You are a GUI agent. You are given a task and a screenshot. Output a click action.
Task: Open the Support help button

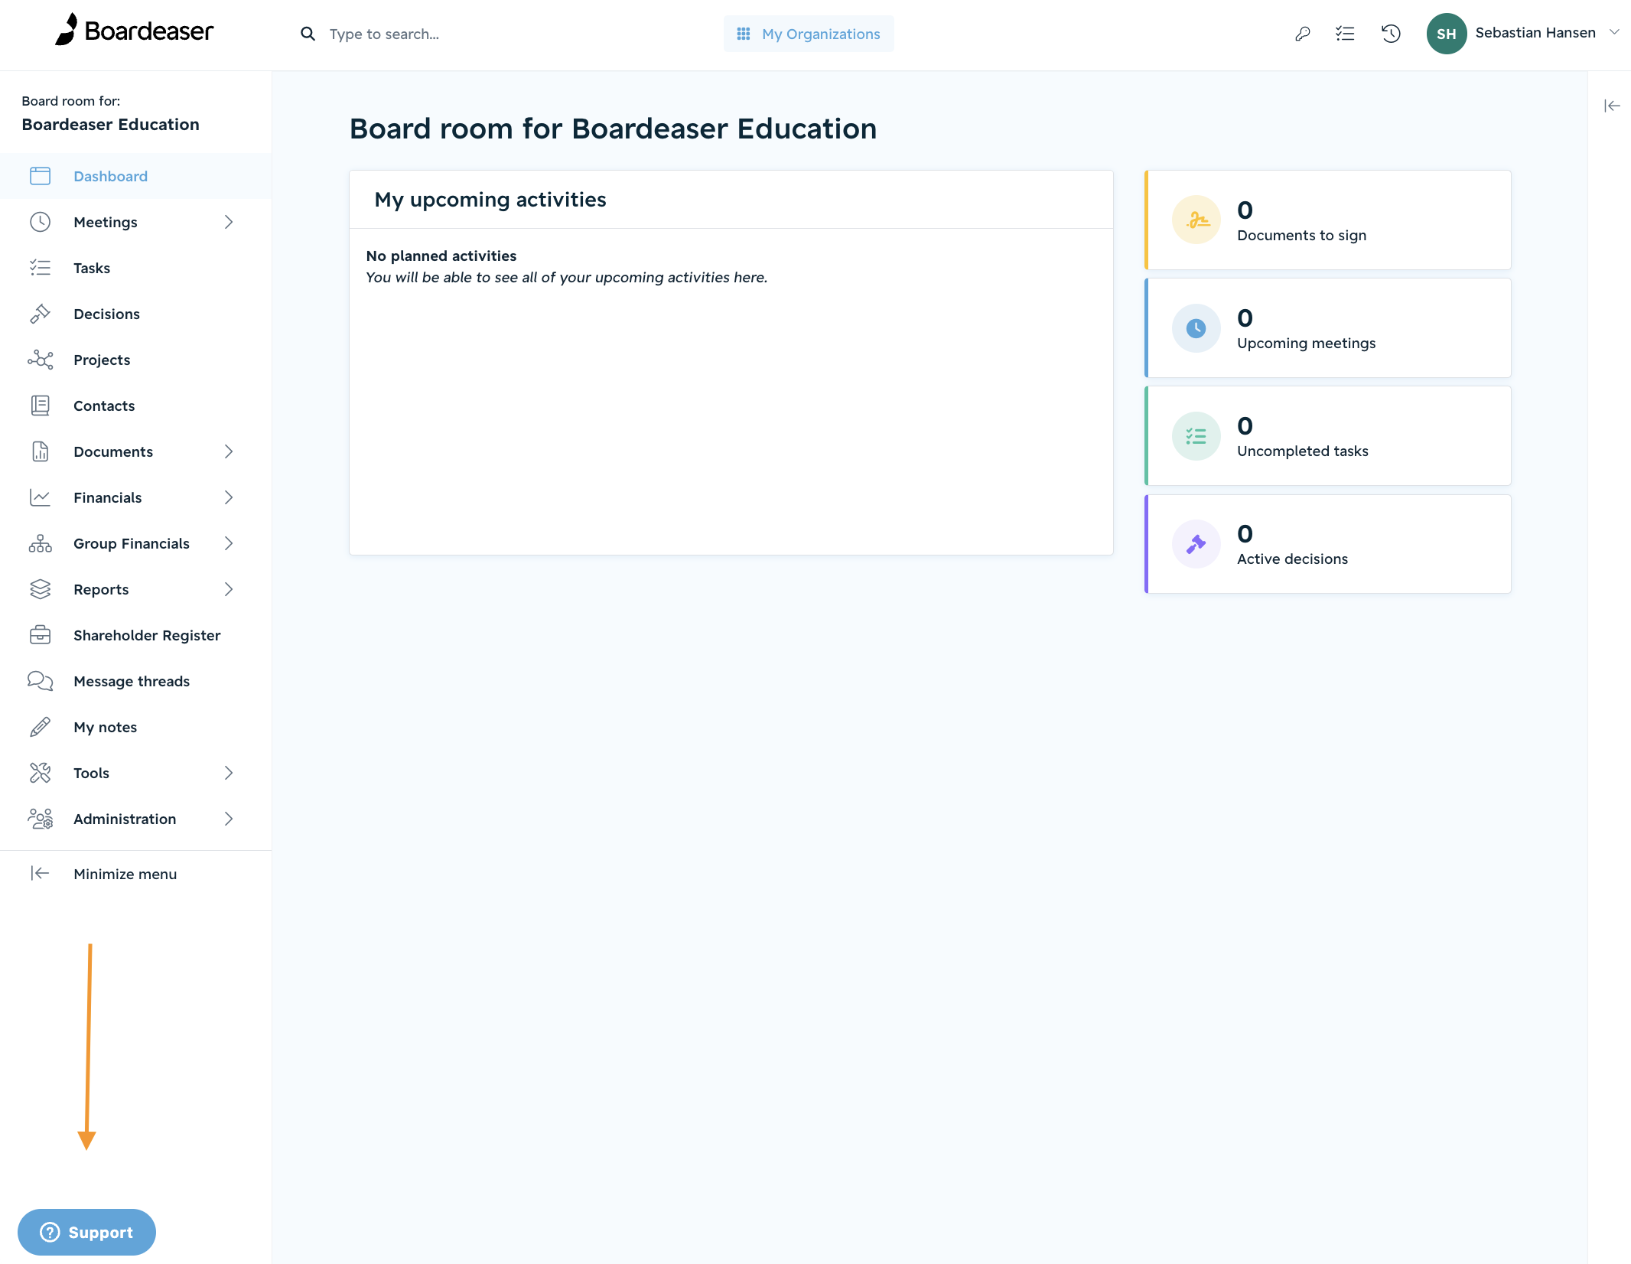(86, 1232)
